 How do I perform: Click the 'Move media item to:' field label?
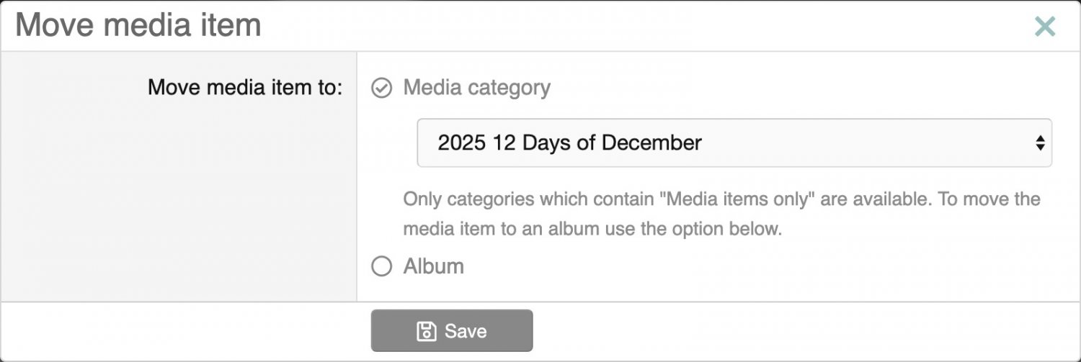pos(245,88)
